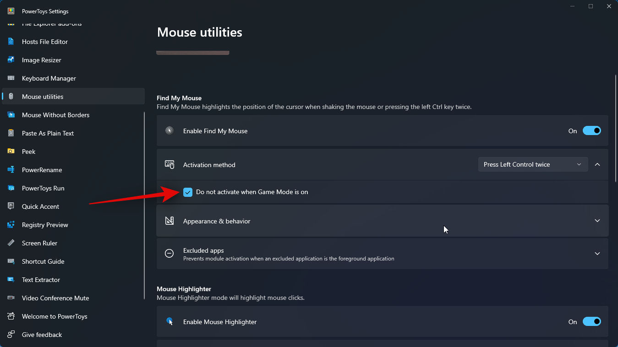Click Mouse Highlighter mode description text
This screenshot has height=347, width=618.
[x=230, y=298]
